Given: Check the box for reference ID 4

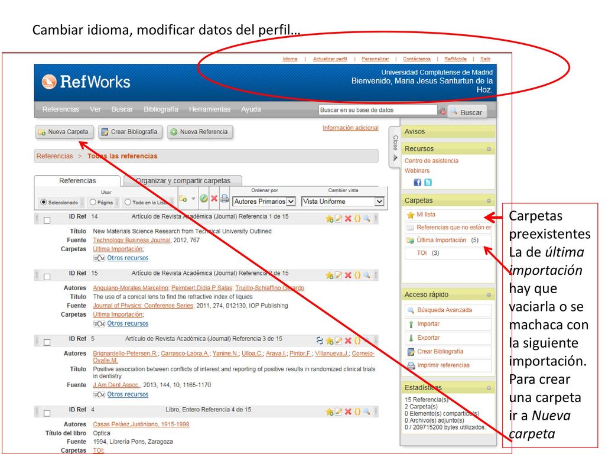Looking at the screenshot, I should (x=47, y=413).
